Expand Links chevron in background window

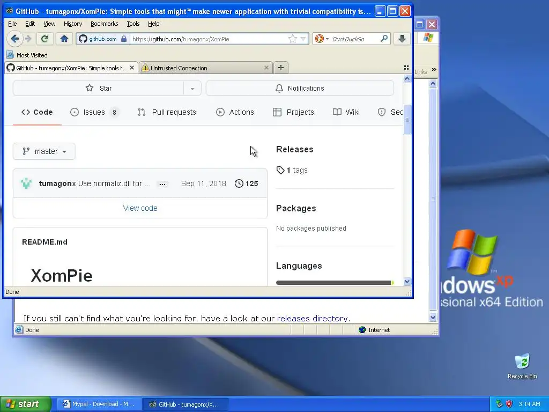pyautogui.click(x=434, y=70)
